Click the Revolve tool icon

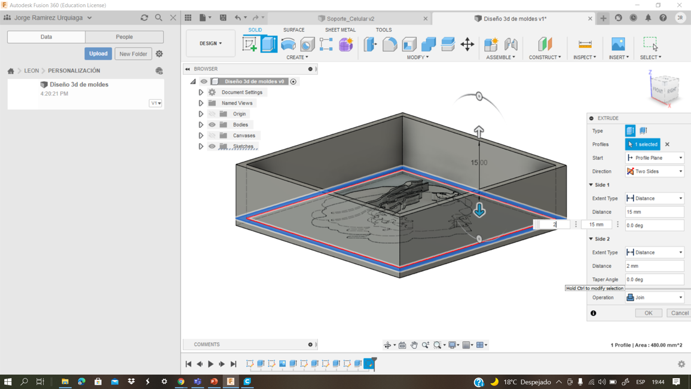click(x=288, y=44)
